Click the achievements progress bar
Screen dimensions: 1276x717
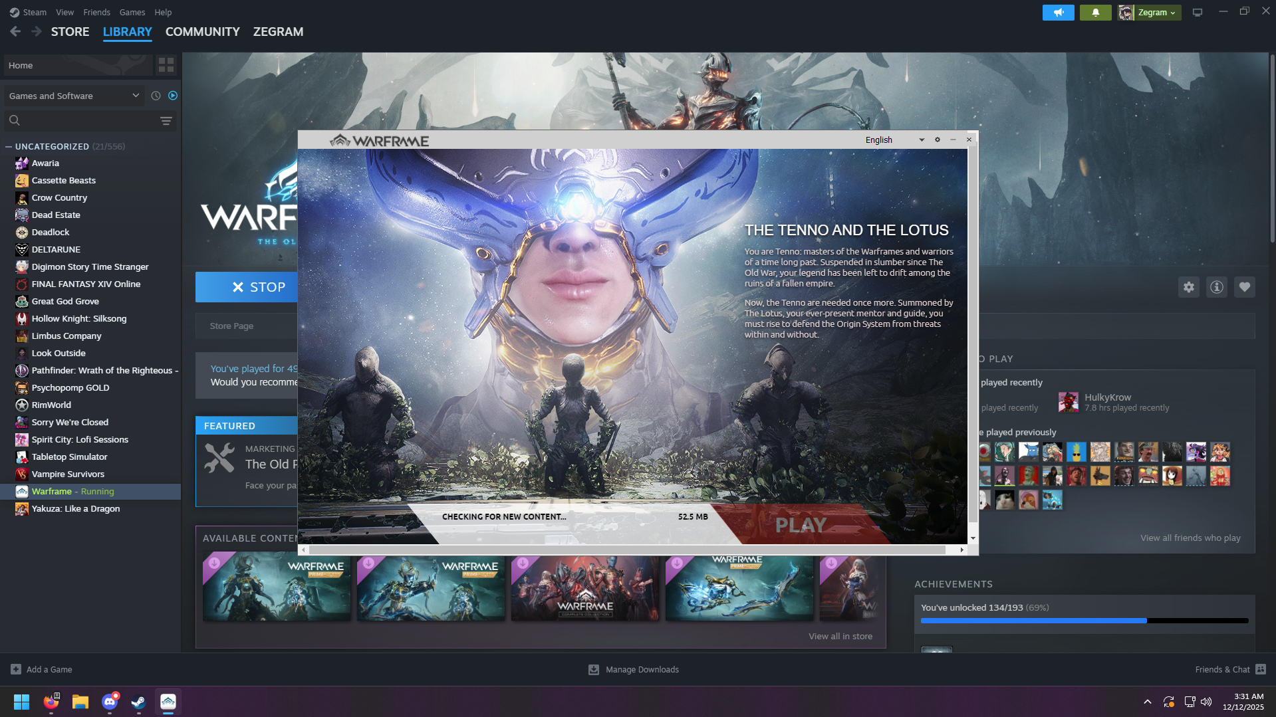point(1084,621)
